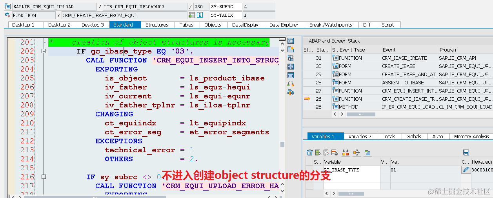The width and height of the screenshot is (493, 198).
Task: Switch to the Locals tab
Action: [x=389, y=136]
